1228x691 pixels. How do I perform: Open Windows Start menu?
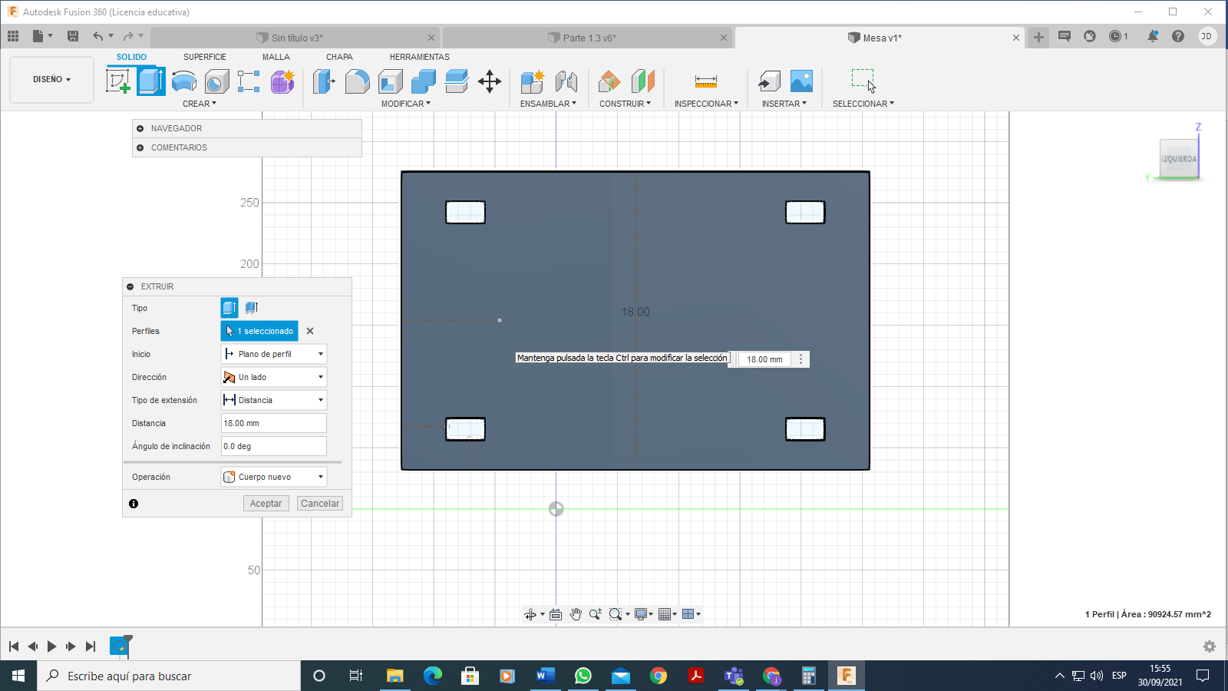click(18, 676)
